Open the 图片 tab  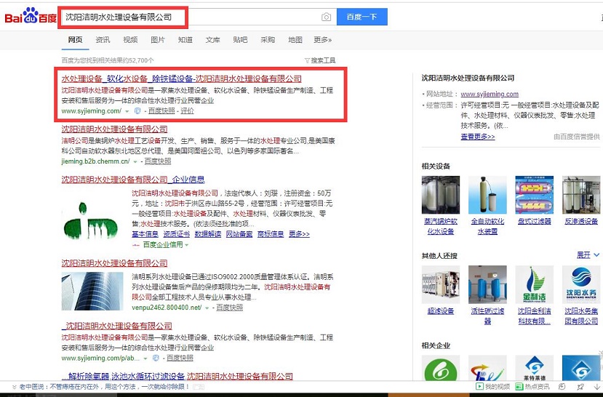(158, 39)
